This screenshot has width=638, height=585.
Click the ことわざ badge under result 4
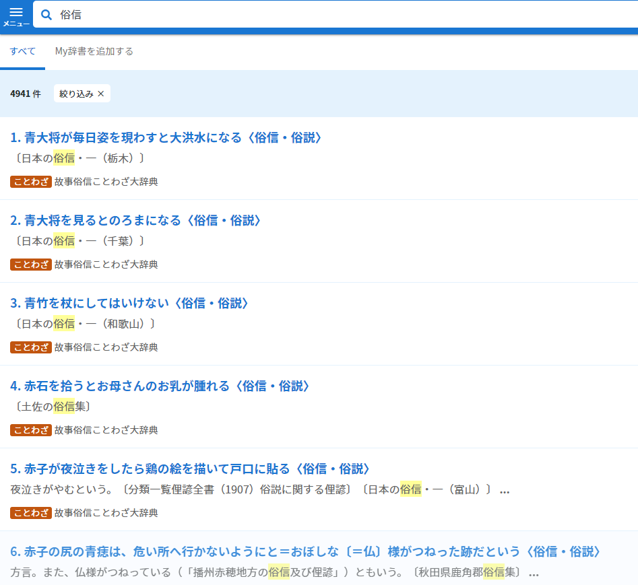tap(31, 430)
